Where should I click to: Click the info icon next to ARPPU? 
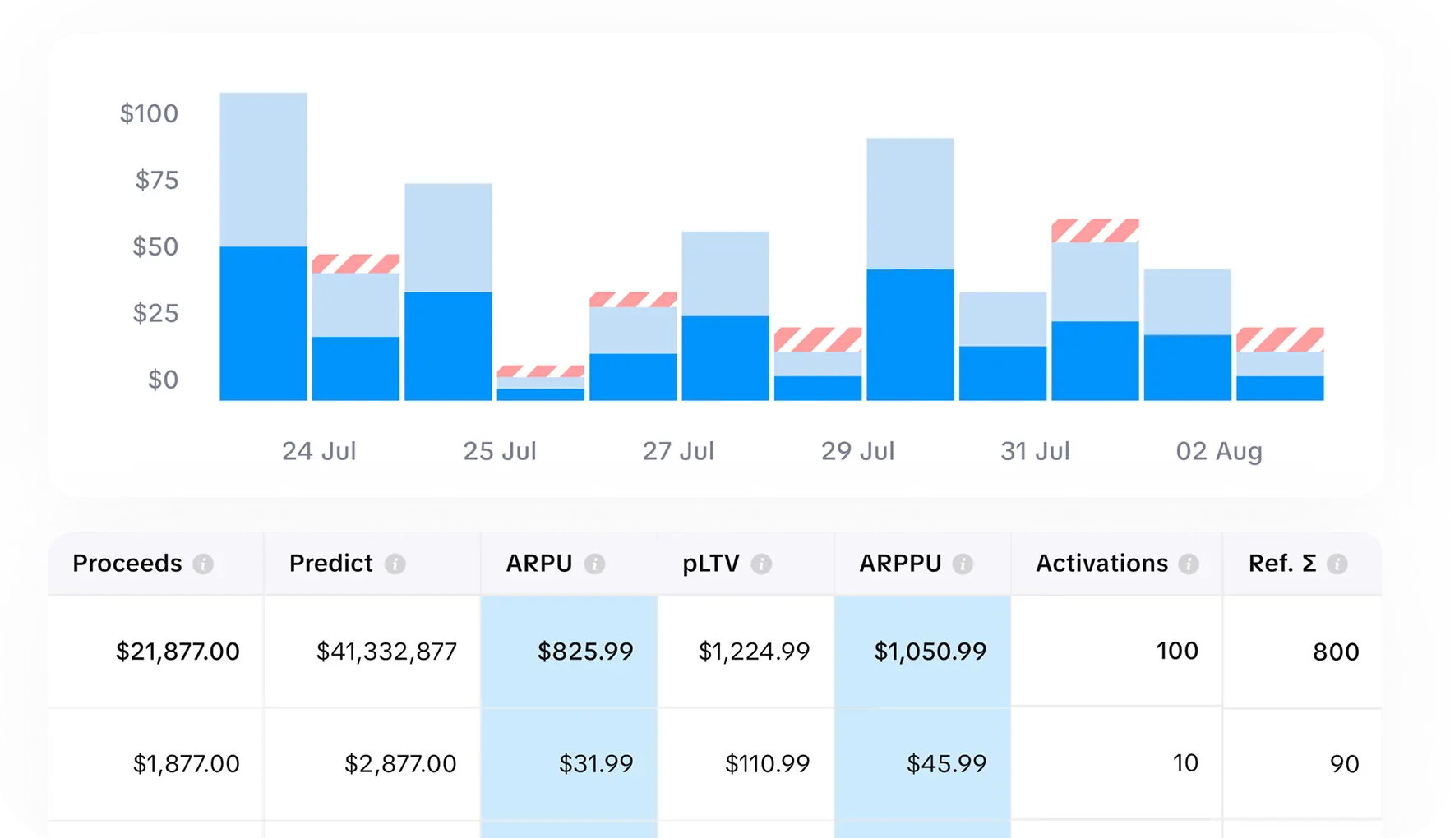pos(964,564)
